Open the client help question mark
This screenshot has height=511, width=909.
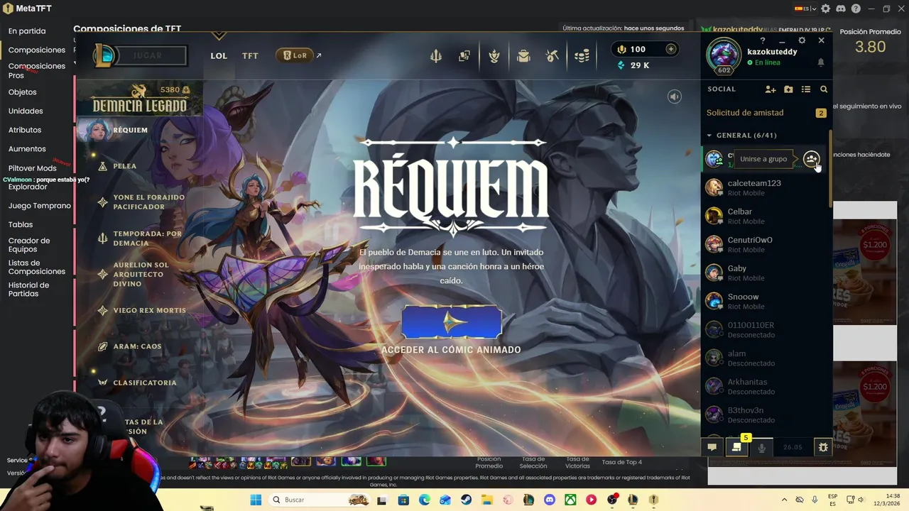click(x=763, y=41)
